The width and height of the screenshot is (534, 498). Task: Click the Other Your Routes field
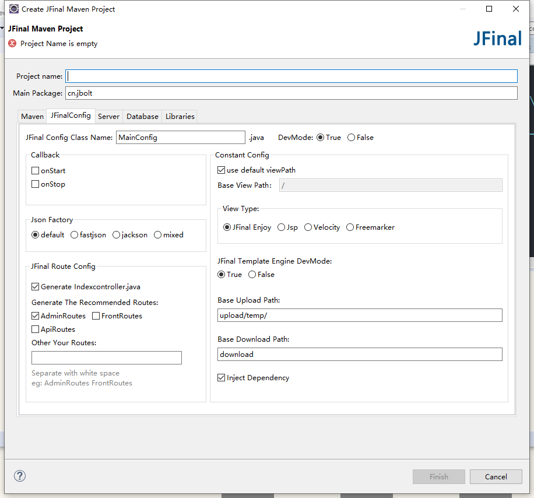pyautogui.click(x=107, y=357)
